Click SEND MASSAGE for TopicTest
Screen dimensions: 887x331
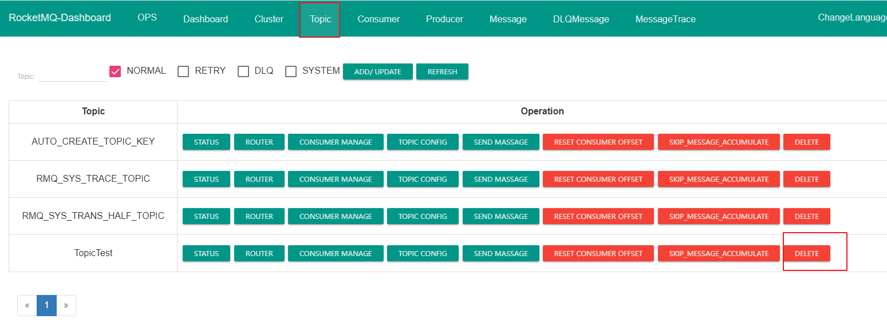click(x=501, y=253)
